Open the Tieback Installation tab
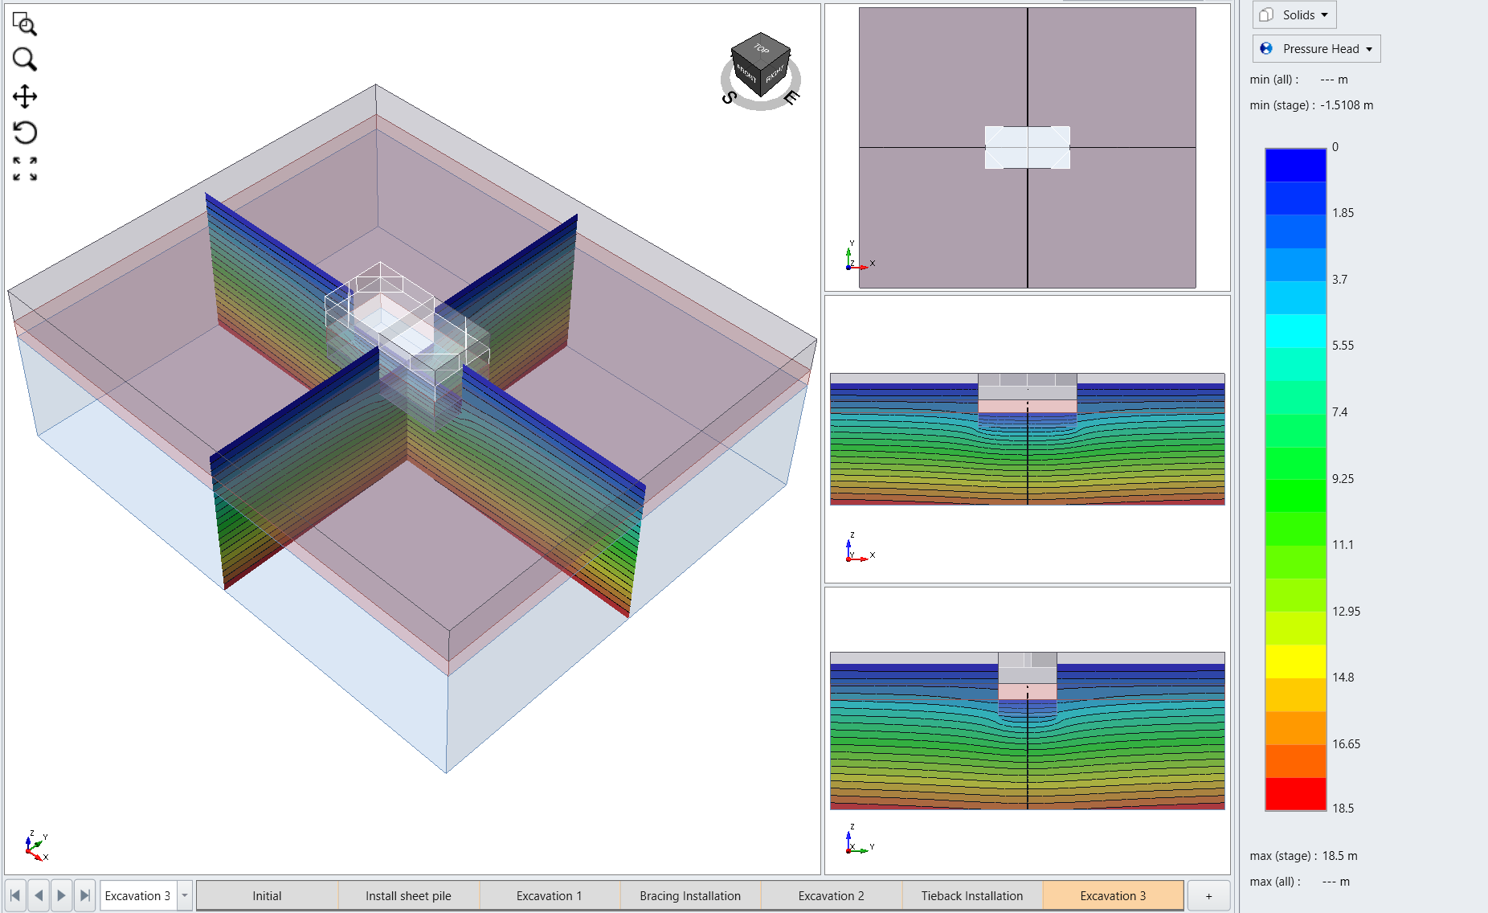1488x913 pixels. [972, 895]
